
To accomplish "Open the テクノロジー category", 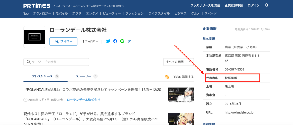I will coord(42,13).
